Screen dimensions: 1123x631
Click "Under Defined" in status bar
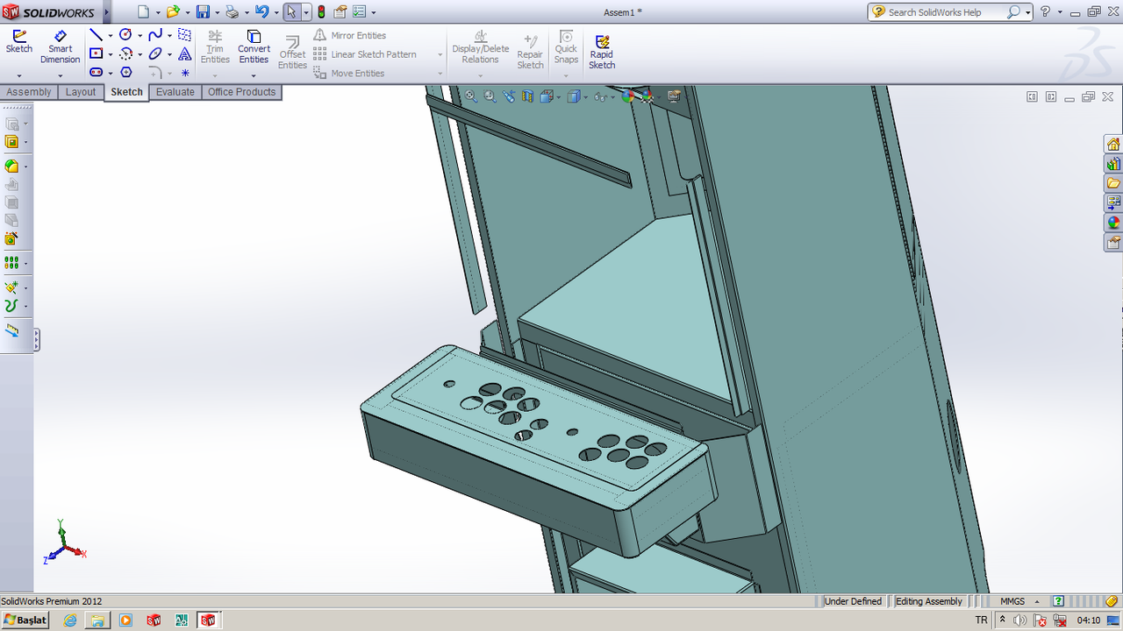click(853, 601)
